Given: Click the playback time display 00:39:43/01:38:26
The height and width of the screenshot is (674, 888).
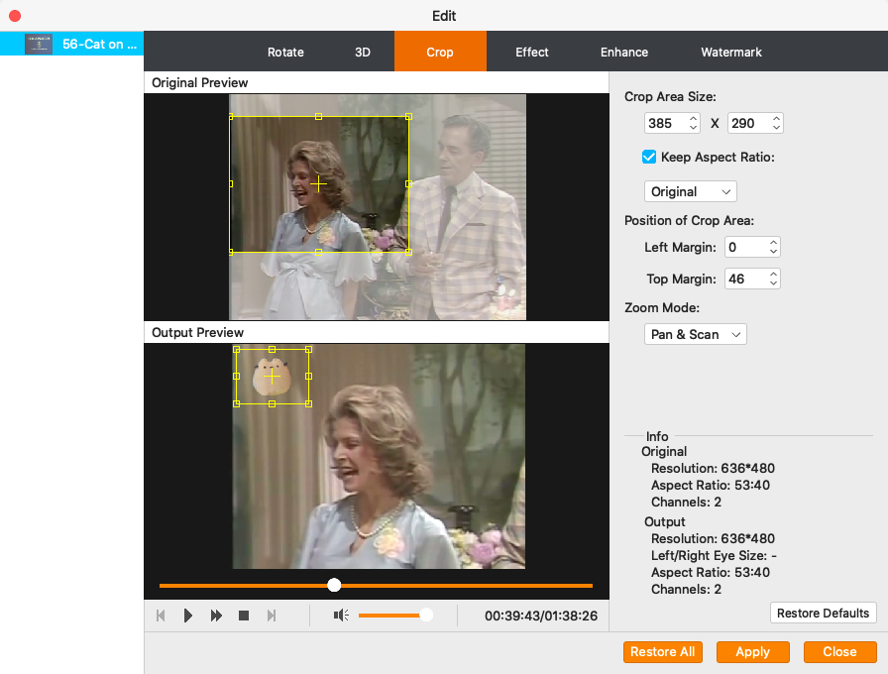Looking at the screenshot, I should coord(541,616).
